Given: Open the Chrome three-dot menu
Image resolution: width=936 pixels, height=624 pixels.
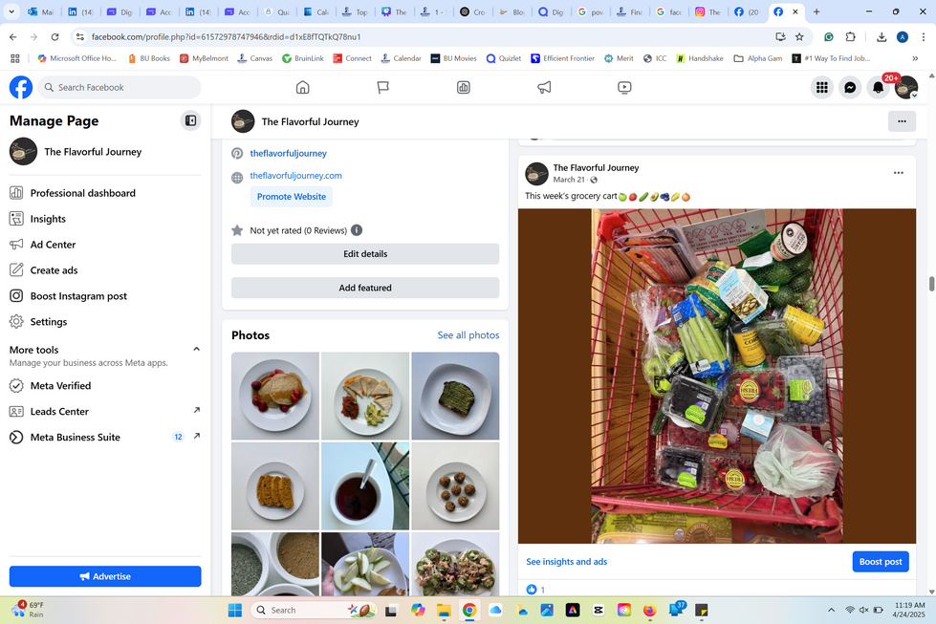Looking at the screenshot, I should (x=923, y=37).
